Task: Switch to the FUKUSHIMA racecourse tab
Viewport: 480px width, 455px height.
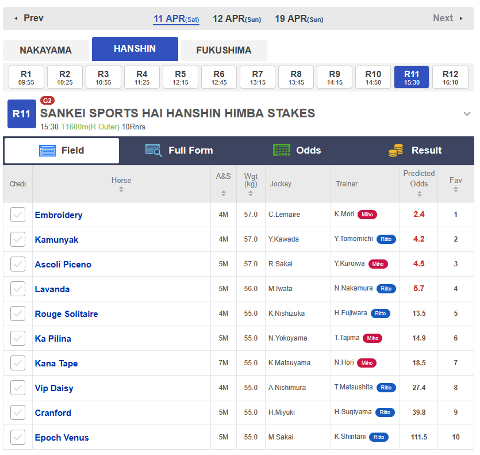Action: coord(224,50)
